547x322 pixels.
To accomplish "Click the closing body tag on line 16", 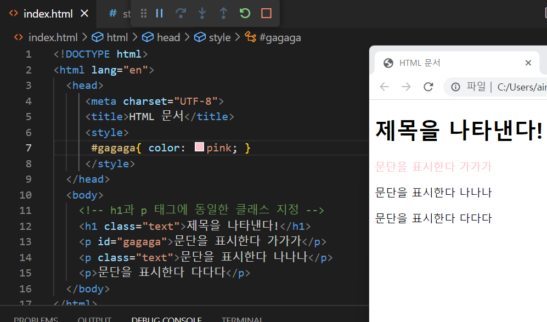I will coord(88,289).
